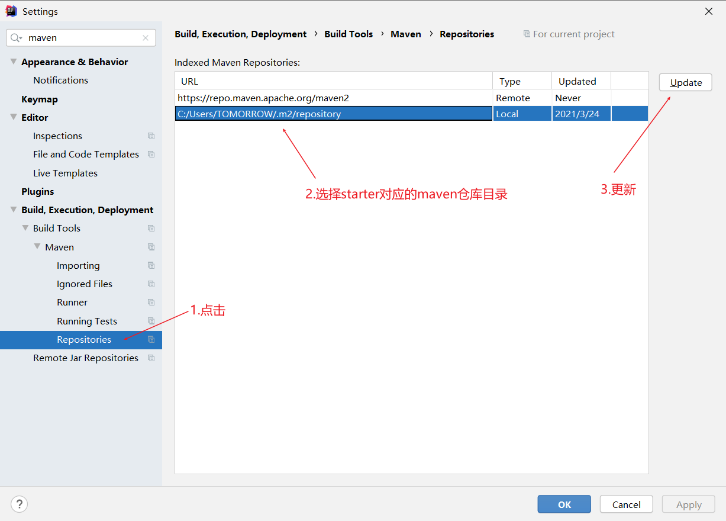Click Build Tools breadcrumb
Viewport: 726px width, 521px height.
[x=349, y=34]
